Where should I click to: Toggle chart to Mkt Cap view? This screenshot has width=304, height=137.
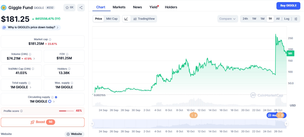[x=112, y=19]
